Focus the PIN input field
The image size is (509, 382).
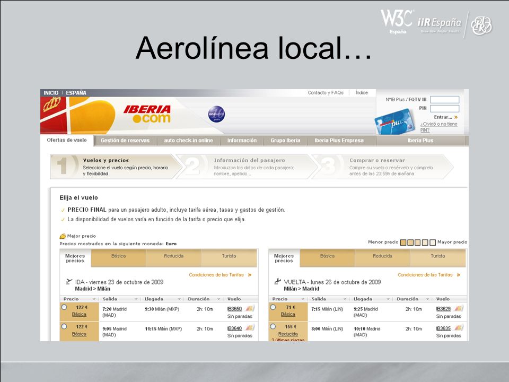[x=444, y=108]
